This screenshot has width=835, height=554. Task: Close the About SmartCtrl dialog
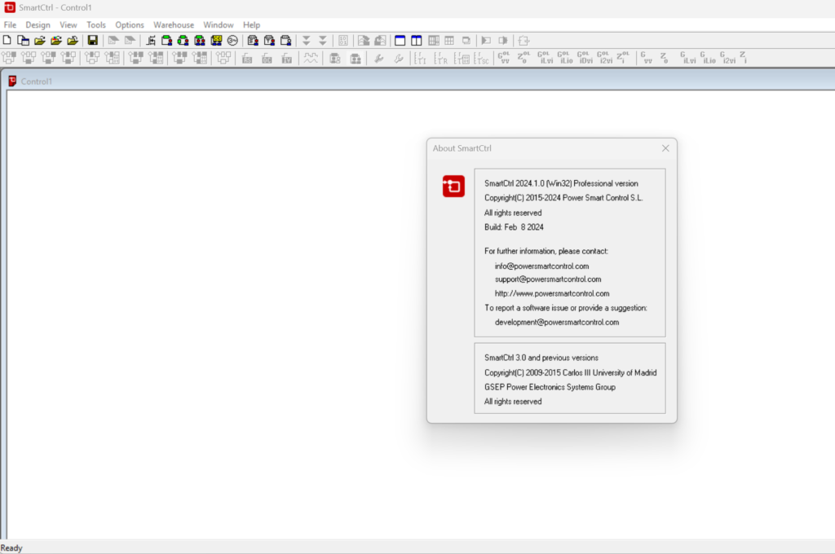pos(665,148)
